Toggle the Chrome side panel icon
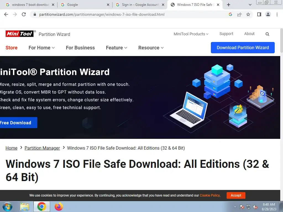 pyautogui.click(x=259, y=14)
